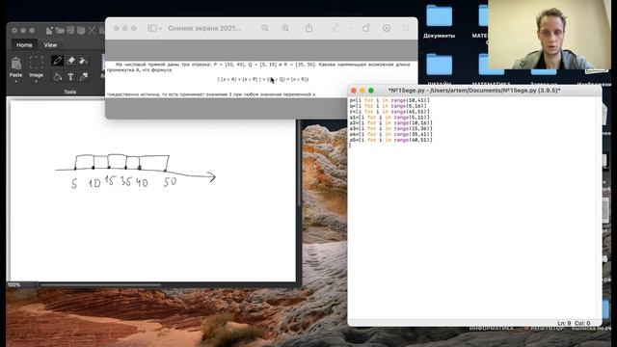Click the Paint horizontal scrollbar at bottom
617x347 pixels.
(x=100, y=285)
